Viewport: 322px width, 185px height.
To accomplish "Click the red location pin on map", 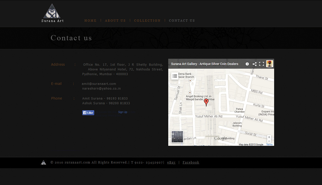I will tap(206, 102).
